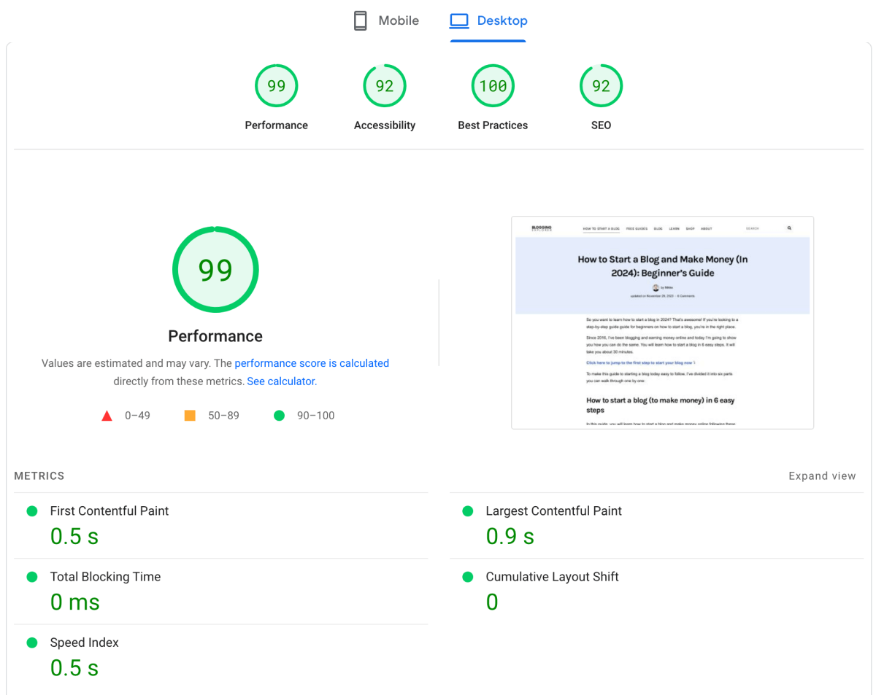Click the green indicator for Largest Contentful Paint
876x695 pixels.
click(467, 511)
